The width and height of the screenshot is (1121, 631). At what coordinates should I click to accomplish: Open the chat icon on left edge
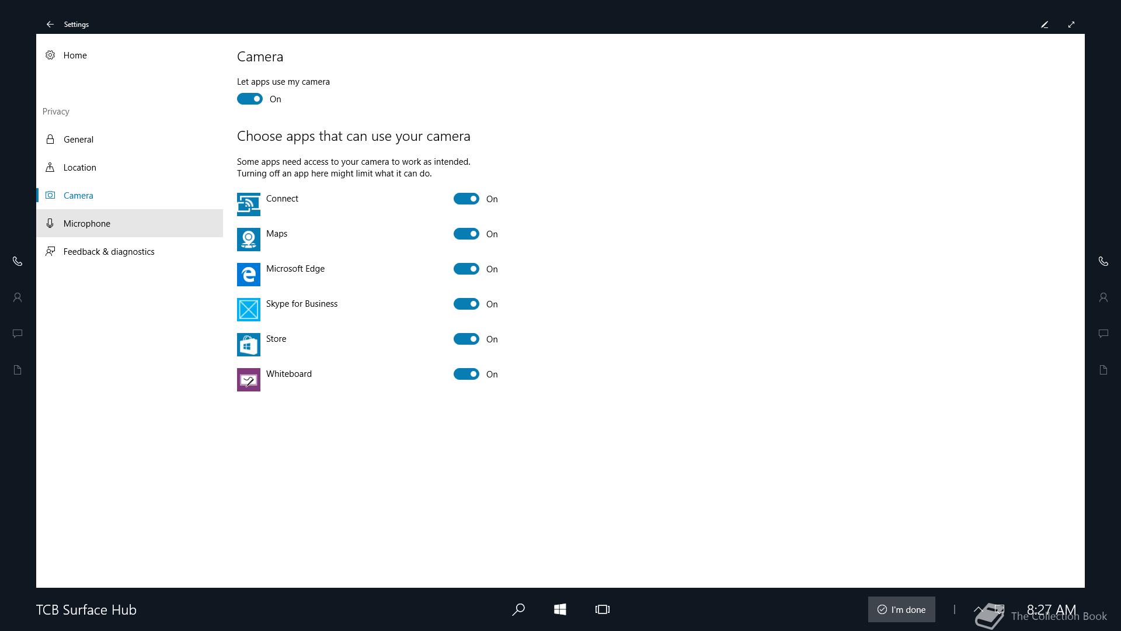18,334
